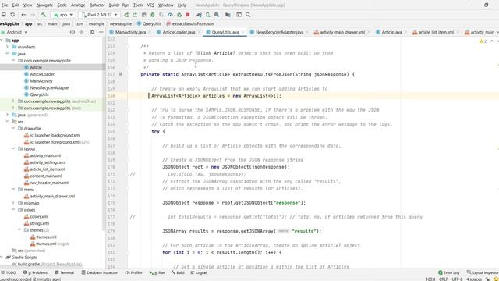Open the Navigate menu
The image size is (499, 281).
pyautogui.click(x=44, y=5)
